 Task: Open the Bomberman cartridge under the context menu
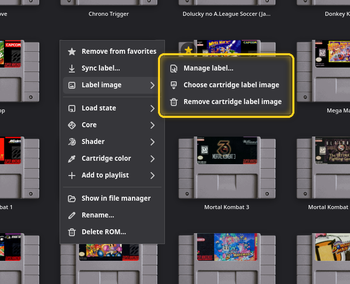[109, 264]
